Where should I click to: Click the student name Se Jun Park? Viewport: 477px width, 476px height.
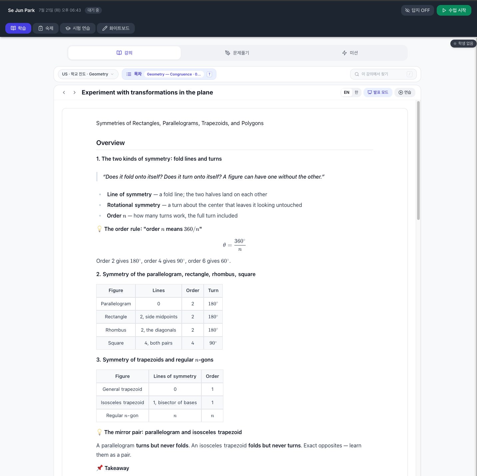click(21, 10)
